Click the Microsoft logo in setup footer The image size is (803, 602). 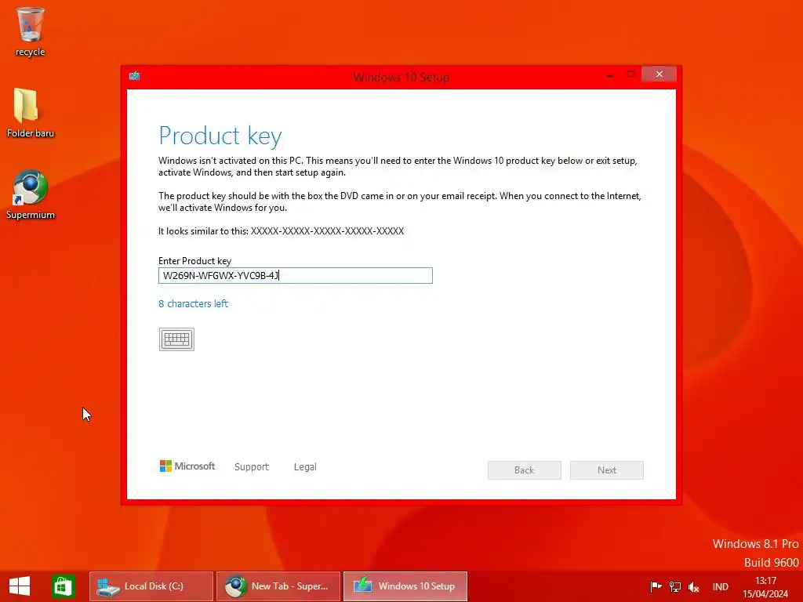(187, 466)
